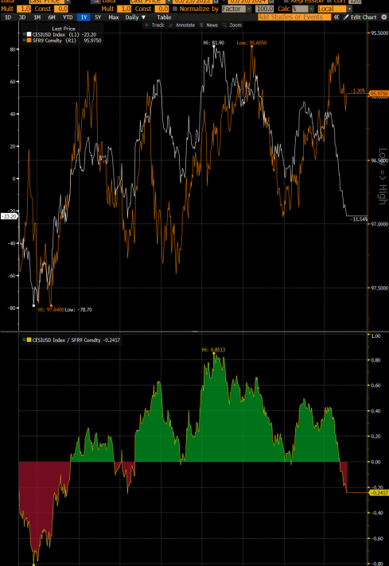This screenshot has width=389, height=566.
Task: Click the 95.9750 right axis value tag
Action: (379, 94)
